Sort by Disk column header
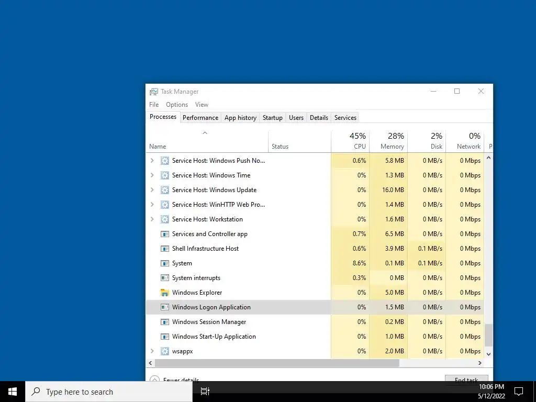 click(427, 141)
